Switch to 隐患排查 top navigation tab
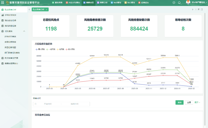The height and width of the screenshot is (128, 208). point(88,3)
